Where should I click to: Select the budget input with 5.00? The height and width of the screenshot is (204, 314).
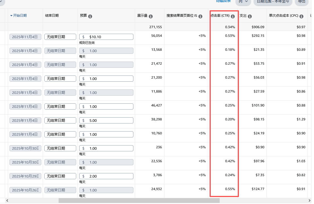tap(106, 120)
